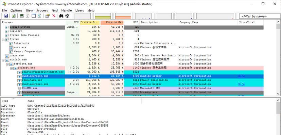
Task: Click the icon beside Interrupts
Action: click(11, 44)
